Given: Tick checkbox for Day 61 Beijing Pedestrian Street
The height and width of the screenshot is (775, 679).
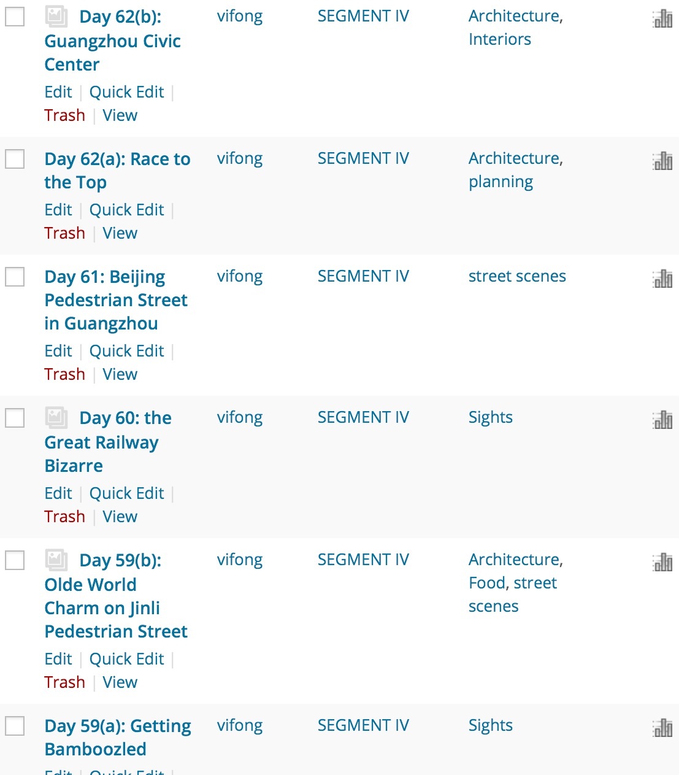Looking at the screenshot, I should (15, 277).
